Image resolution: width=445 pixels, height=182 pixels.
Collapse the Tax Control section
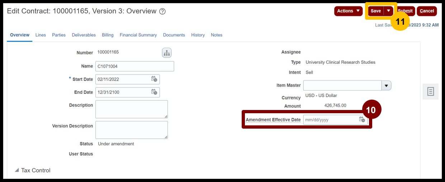(x=17, y=171)
